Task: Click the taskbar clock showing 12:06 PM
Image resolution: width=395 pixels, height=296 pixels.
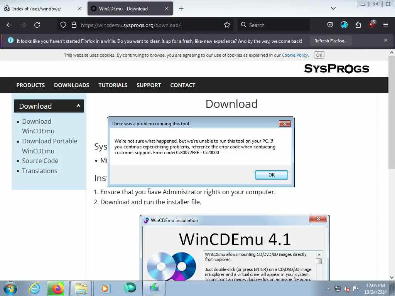Action: pos(375,289)
